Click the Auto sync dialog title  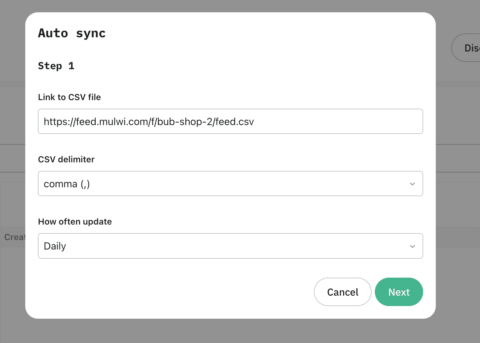(x=72, y=33)
